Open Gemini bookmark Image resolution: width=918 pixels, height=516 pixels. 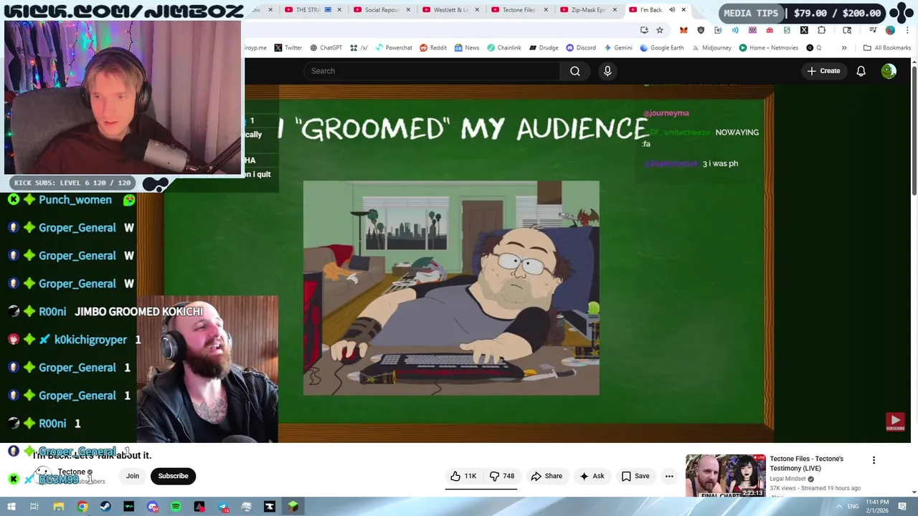(618, 48)
